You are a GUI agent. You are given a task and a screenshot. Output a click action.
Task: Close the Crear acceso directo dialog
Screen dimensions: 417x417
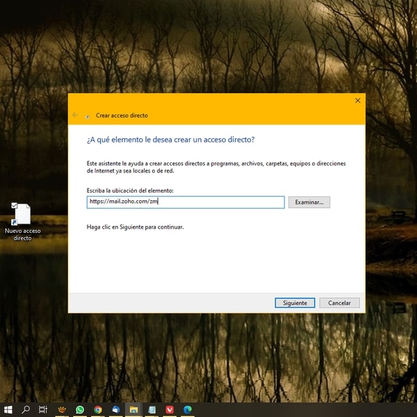coord(358,101)
